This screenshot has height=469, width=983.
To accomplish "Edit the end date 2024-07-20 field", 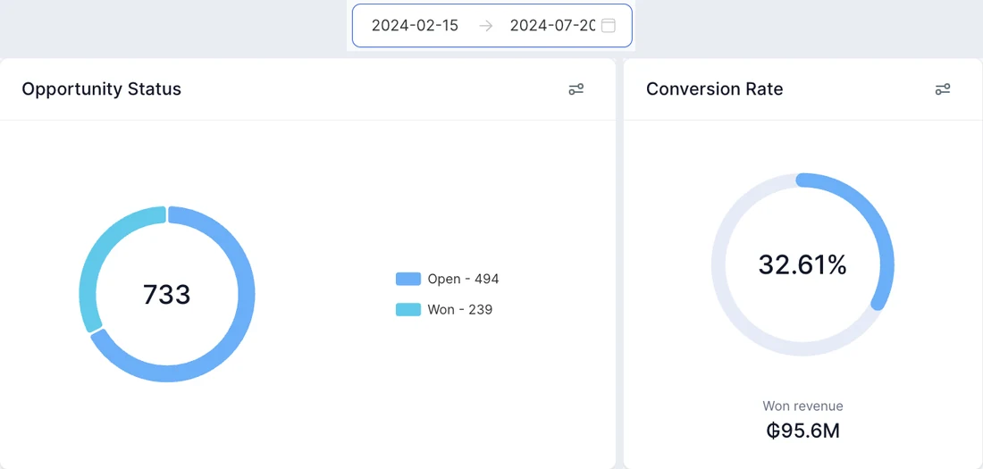I will (552, 25).
